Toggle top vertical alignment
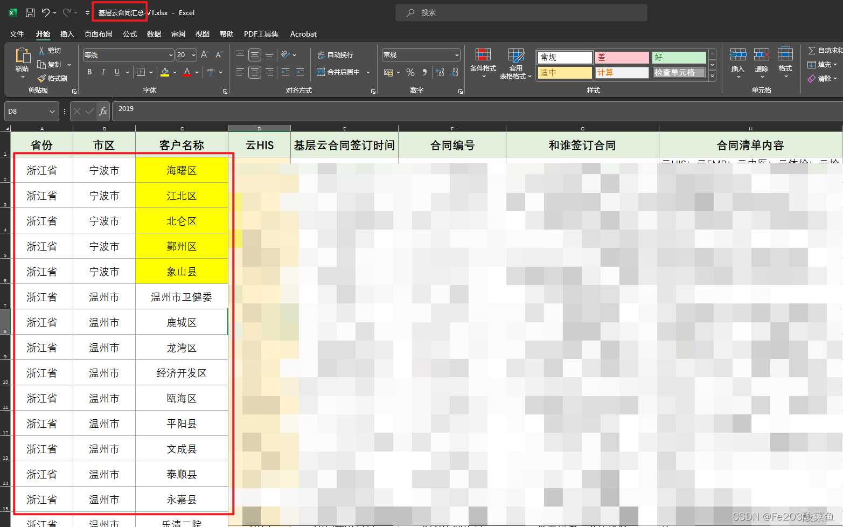 (x=240, y=55)
